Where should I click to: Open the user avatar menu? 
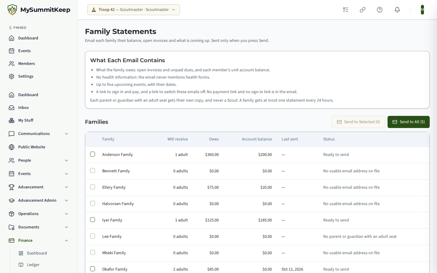[422, 10]
